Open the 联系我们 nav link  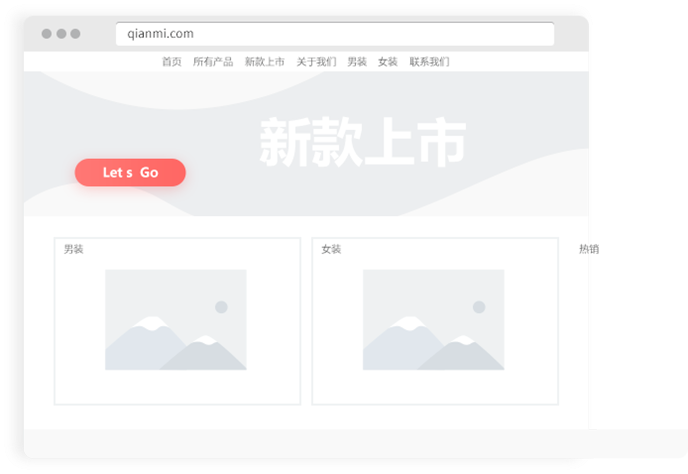point(429,61)
